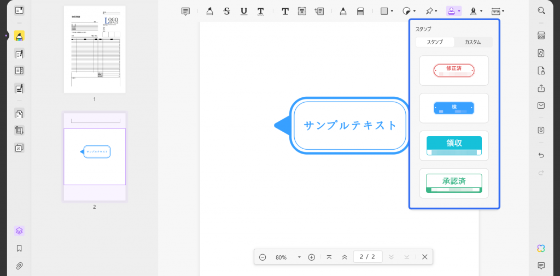This screenshot has height=276, width=560.
Task: Open the Protect PDF lock icon
Action: click(x=541, y=71)
